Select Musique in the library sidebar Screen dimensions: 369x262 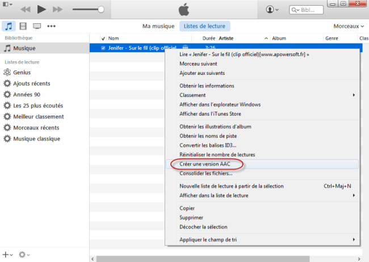[45, 48]
